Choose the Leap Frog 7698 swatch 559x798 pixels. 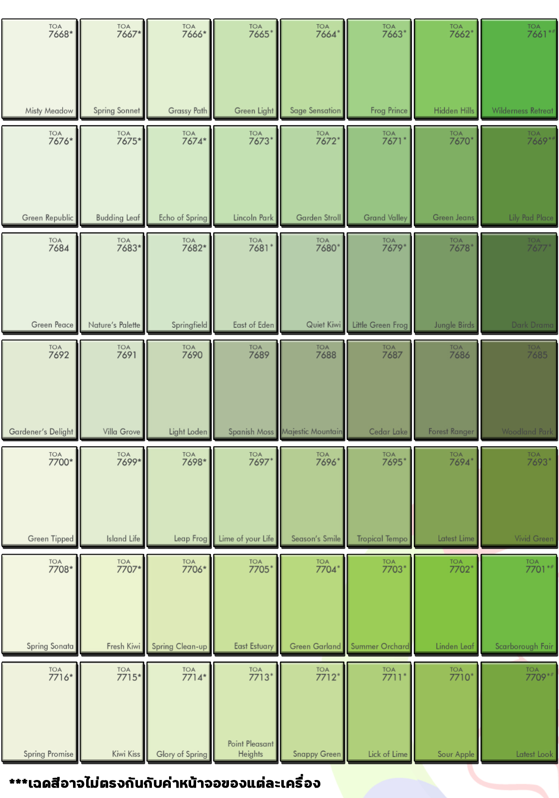pyautogui.click(x=179, y=497)
